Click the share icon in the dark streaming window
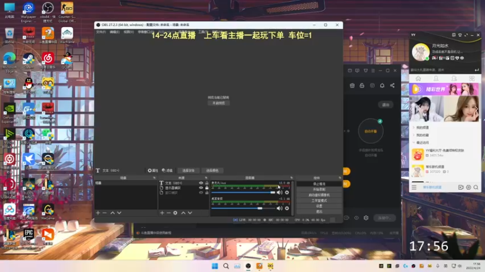 pos(392,85)
